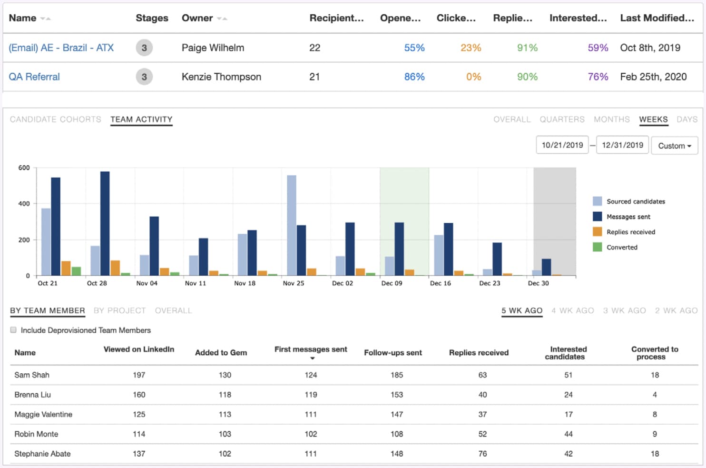This screenshot has width=706, height=468.
Task: Select the Quarters time granularity
Action: 562,119
